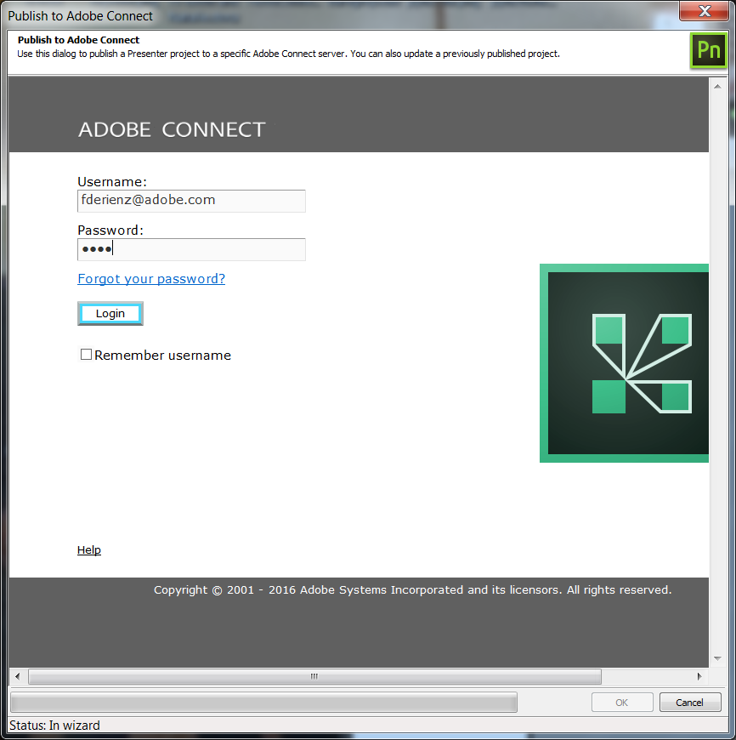
Task: Click the Pn Presenter badge icon
Action: point(708,50)
